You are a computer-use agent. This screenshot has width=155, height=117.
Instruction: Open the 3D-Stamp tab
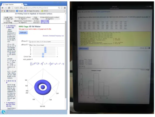[x=36, y=22]
